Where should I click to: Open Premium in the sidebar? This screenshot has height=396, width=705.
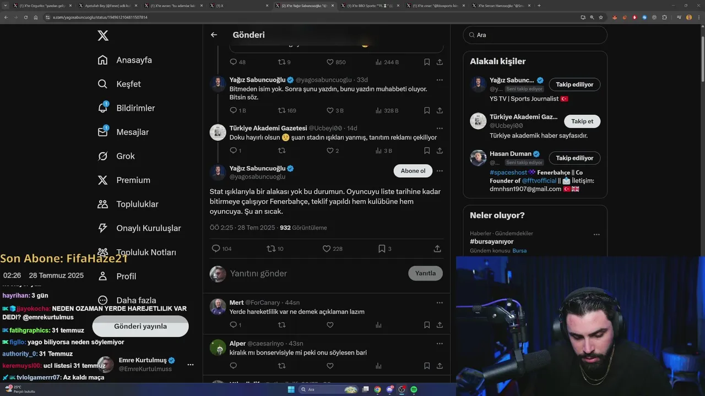(124, 180)
